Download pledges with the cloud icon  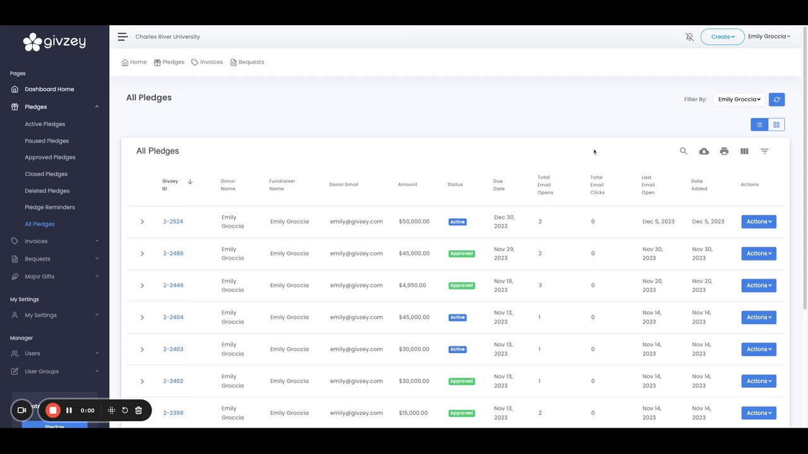(x=704, y=151)
